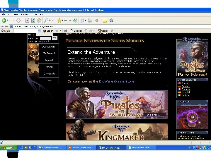Select Italiano with the Italian flag
The image size is (211, 158).
pos(183,95)
